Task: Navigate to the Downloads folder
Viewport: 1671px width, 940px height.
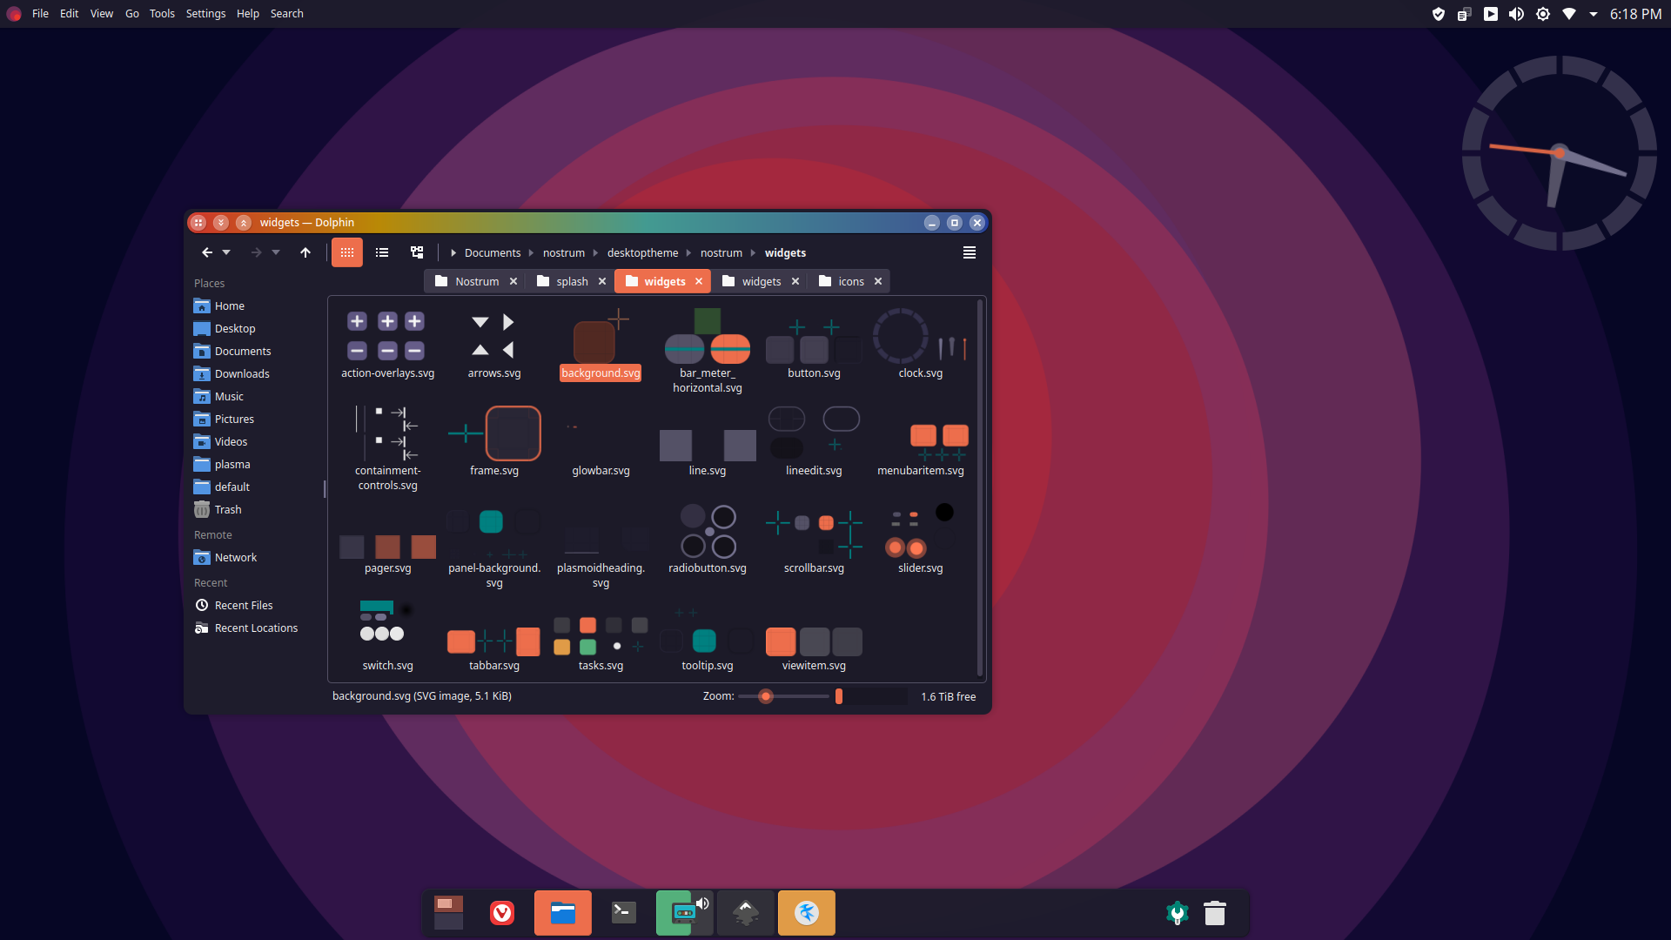Action: (x=240, y=373)
